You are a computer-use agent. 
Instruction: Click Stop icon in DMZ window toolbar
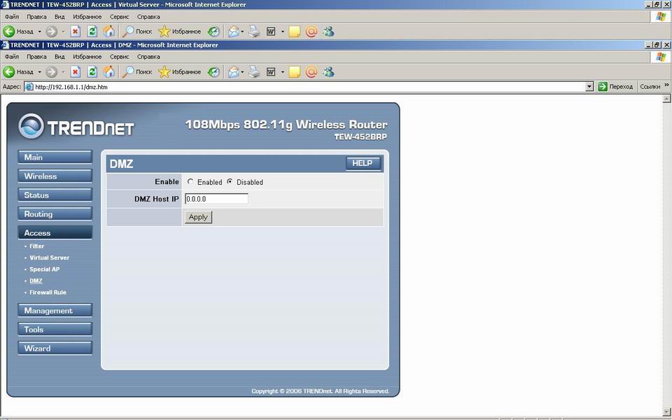[76, 72]
